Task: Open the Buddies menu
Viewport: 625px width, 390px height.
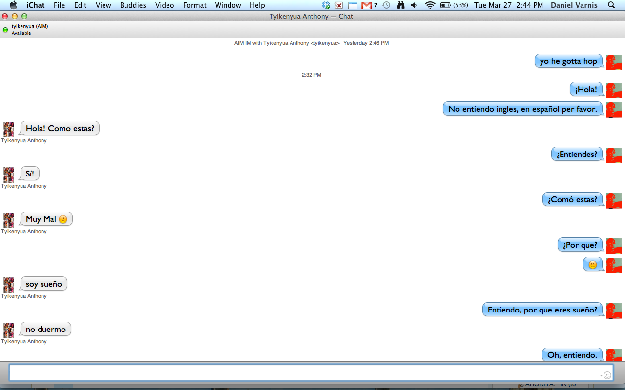Action: (x=133, y=5)
